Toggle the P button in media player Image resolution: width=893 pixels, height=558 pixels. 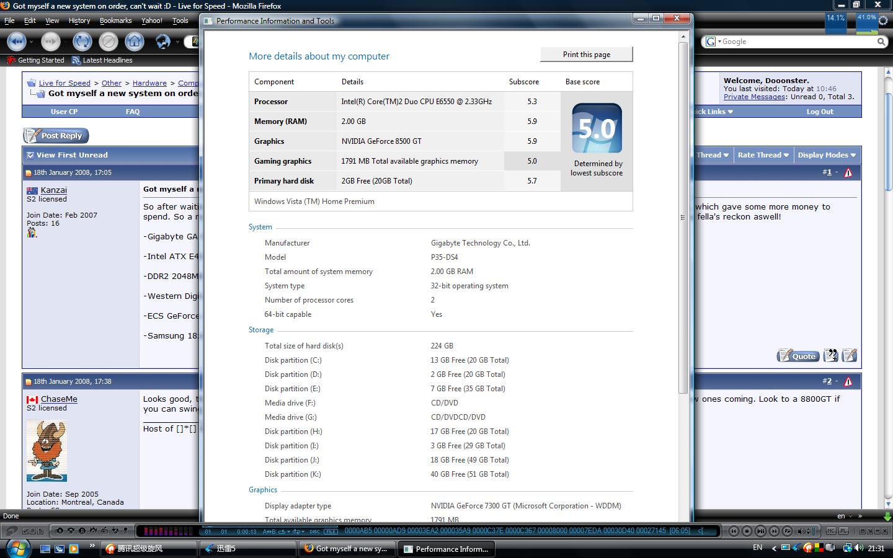click(33, 531)
